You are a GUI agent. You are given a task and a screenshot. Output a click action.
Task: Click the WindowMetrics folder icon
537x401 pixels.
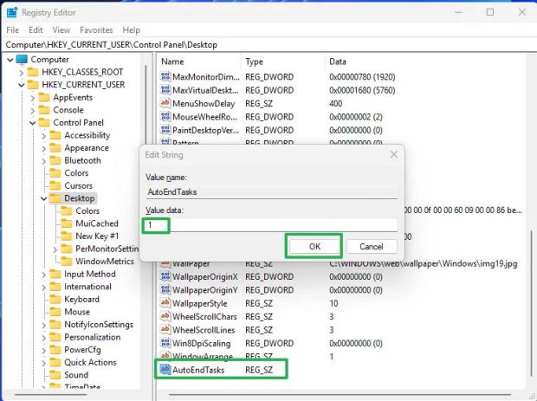click(x=67, y=262)
